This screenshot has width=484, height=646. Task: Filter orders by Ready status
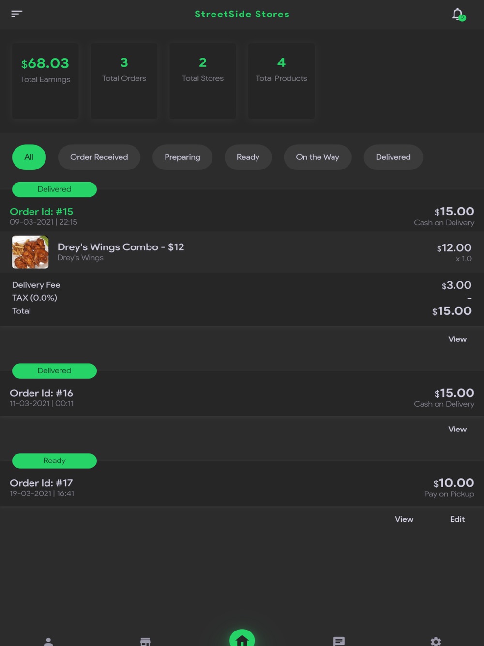tap(248, 157)
